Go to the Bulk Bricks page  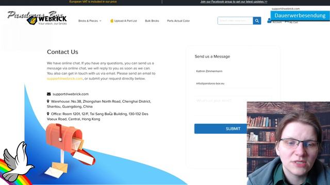tap(152, 21)
